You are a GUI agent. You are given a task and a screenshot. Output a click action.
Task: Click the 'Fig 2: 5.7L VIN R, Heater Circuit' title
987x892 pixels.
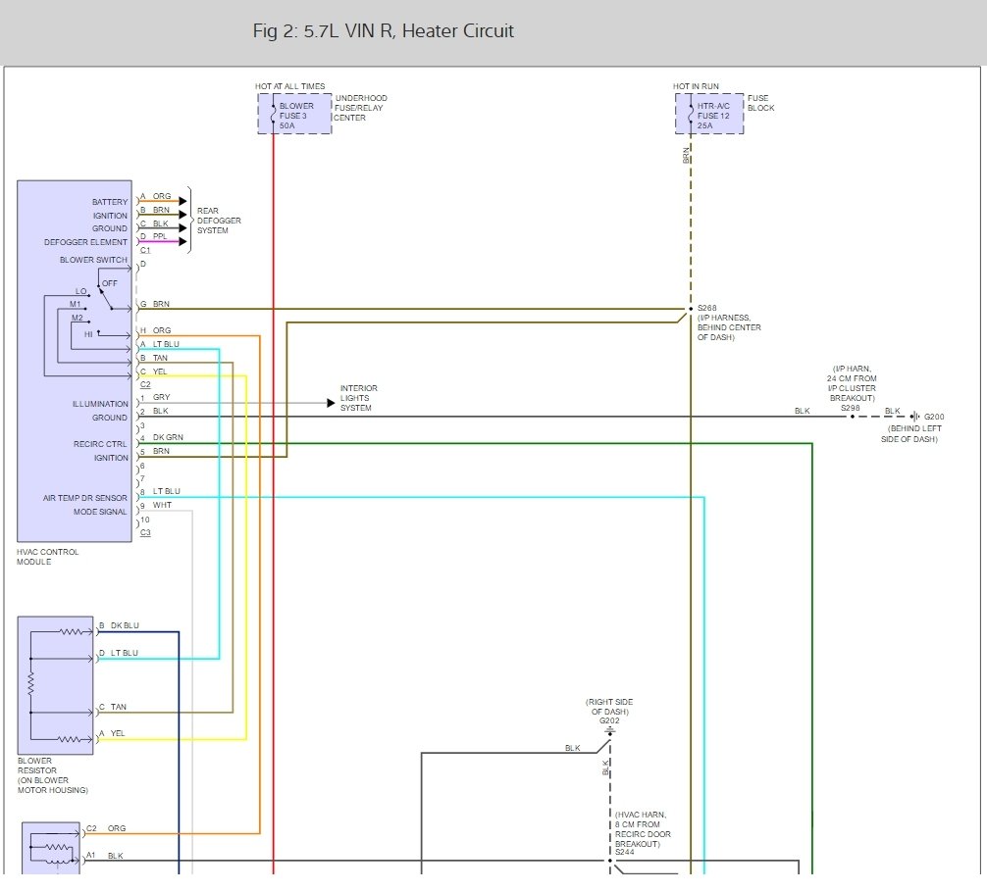[384, 30]
